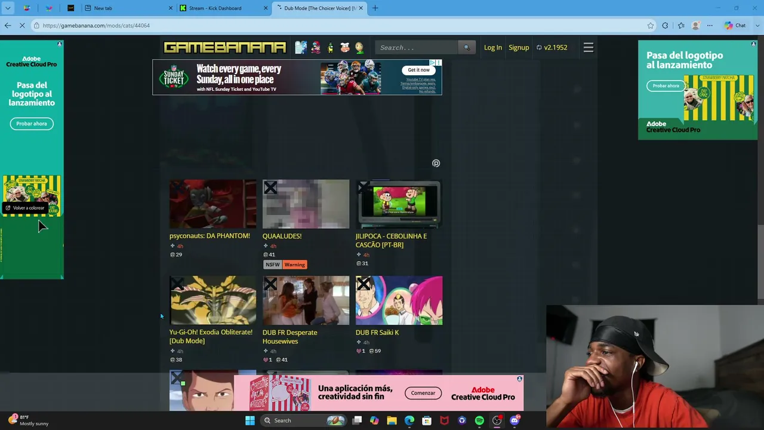This screenshot has height=430, width=764.
Task: Click the Exodia Obliterate thumbnail
Action: [213, 300]
